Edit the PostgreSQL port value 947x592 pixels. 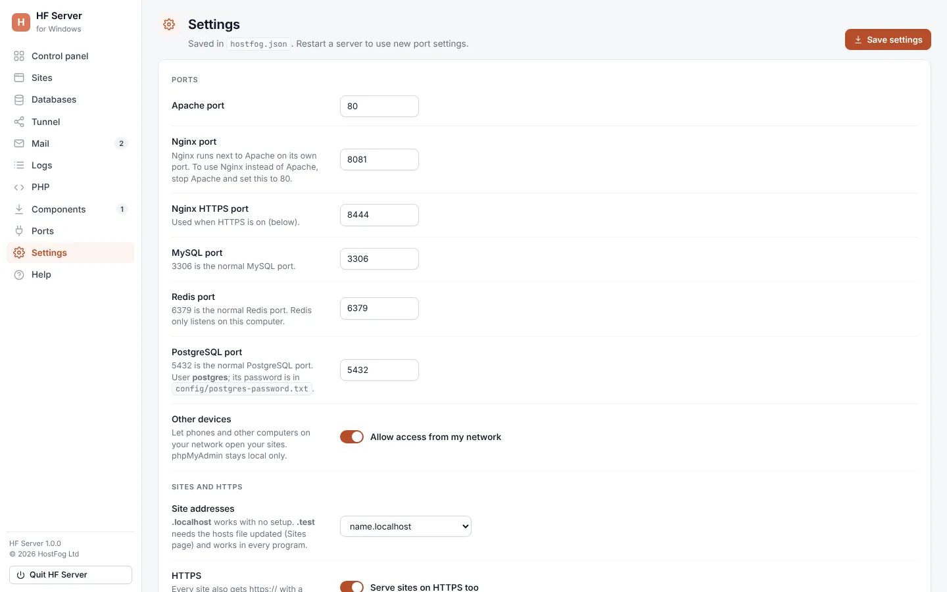(379, 370)
